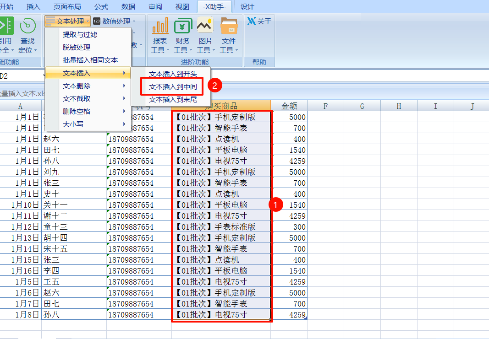Viewport: 489px width, 339px height.
Task: Select the 删除空格 menu entry
Action: [x=88, y=111]
